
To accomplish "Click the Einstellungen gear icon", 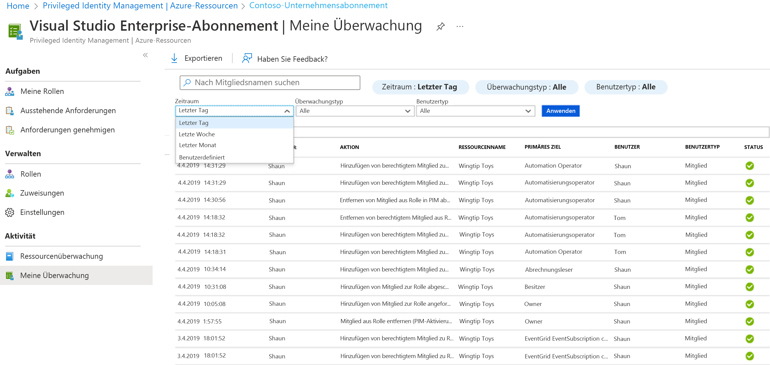I will (x=10, y=212).
